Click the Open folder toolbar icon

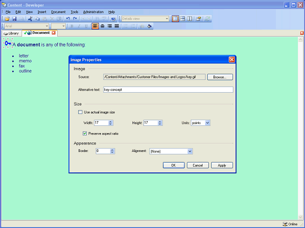(x=7, y=19)
